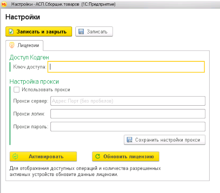Click the Настройки page title
220x193 pixels.
click(x=23, y=17)
